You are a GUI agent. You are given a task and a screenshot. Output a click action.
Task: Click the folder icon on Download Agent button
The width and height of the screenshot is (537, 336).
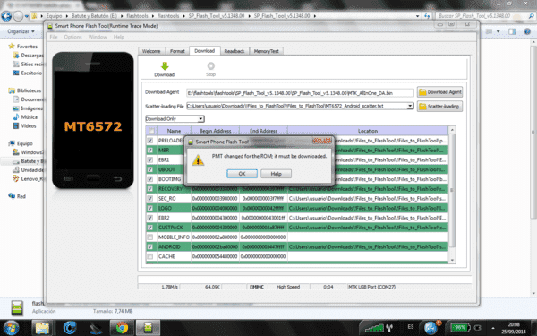click(x=422, y=92)
